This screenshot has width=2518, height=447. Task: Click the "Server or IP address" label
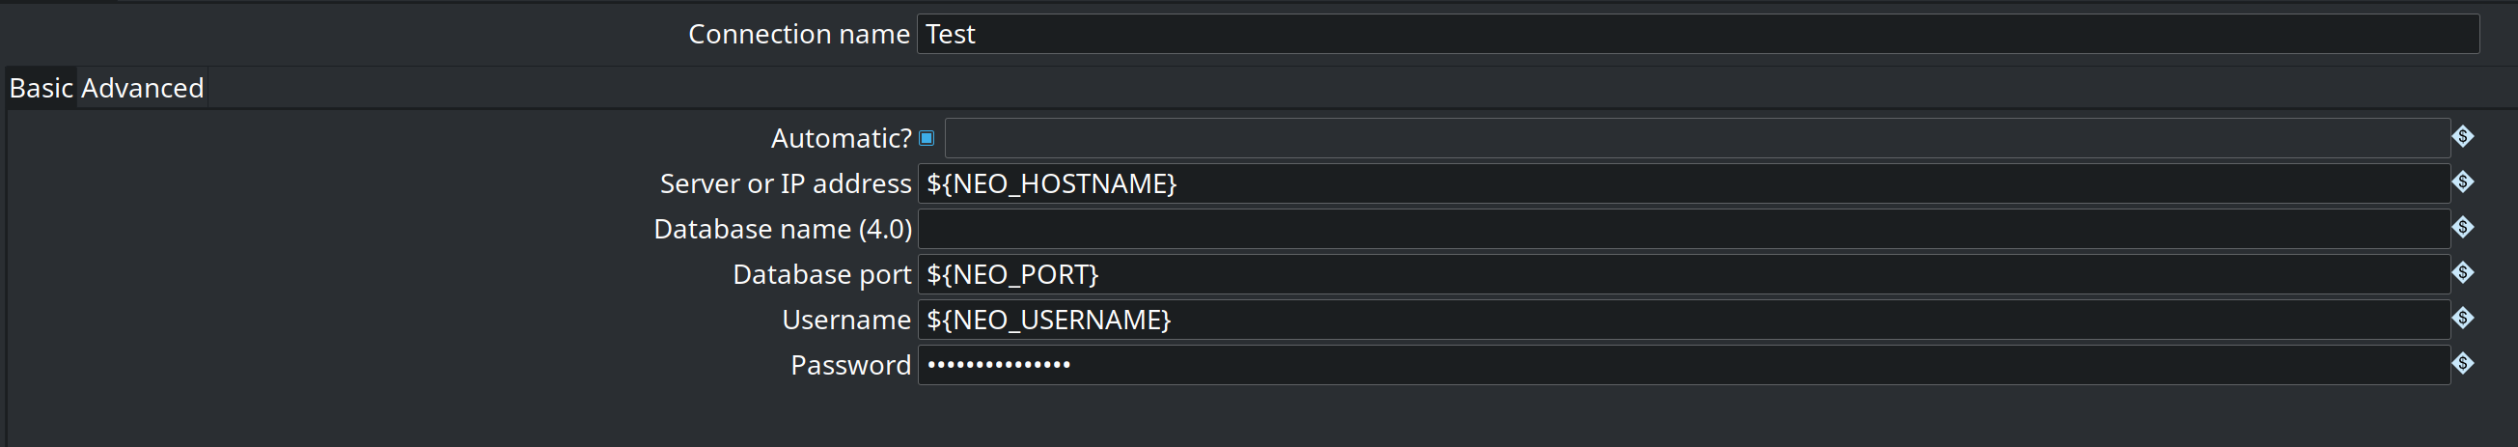[785, 183]
